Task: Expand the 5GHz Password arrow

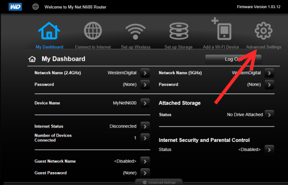Action: click(x=269, y=84)
